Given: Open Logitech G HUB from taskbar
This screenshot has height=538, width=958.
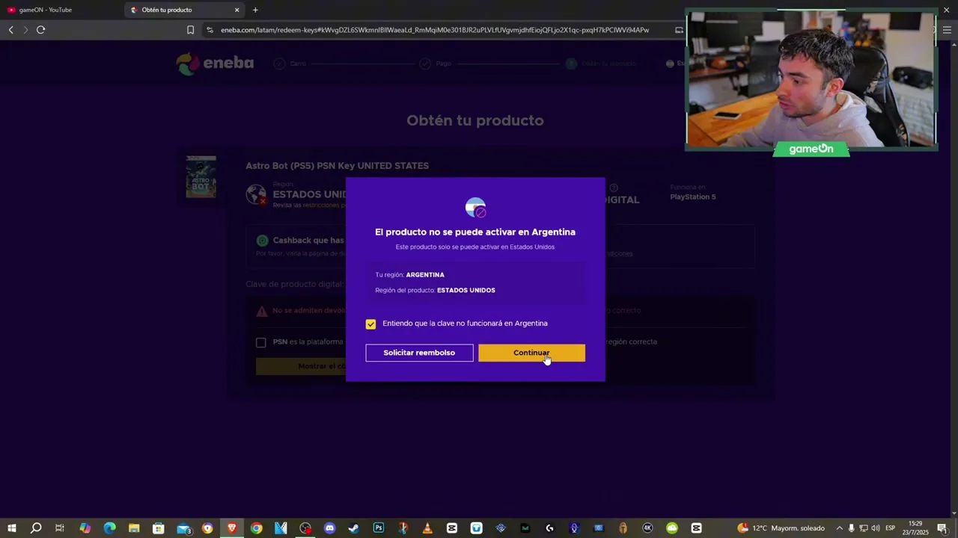Looking at the screenshot, I should point(549,528).
